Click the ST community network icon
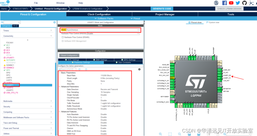 (251, 3)
